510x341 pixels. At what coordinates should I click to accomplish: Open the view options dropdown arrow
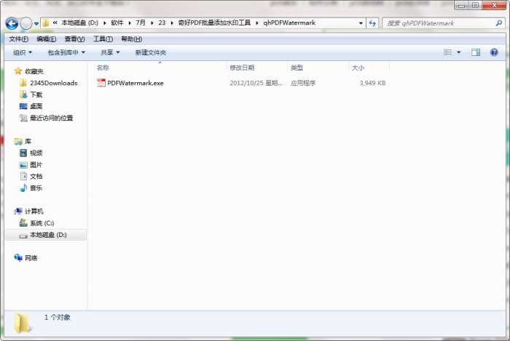[458, 52]
